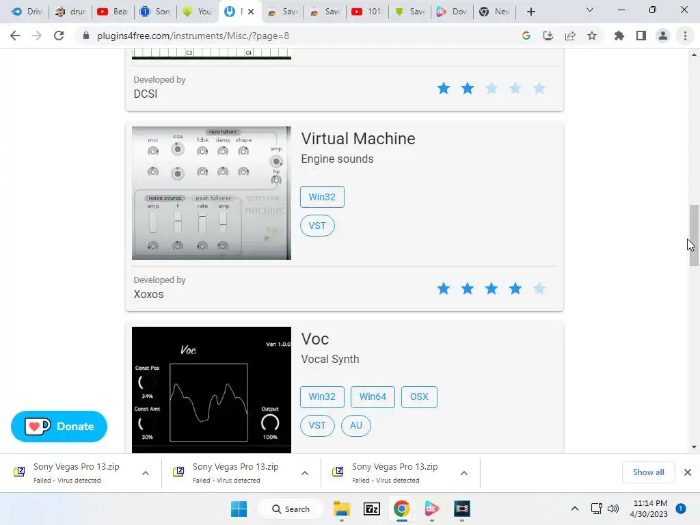Image resolution: width=700 pixels, height=525 pixels.
Task: Open the Extensions puzzle icon
Action: pyautogui.click(x=619, y=36)
